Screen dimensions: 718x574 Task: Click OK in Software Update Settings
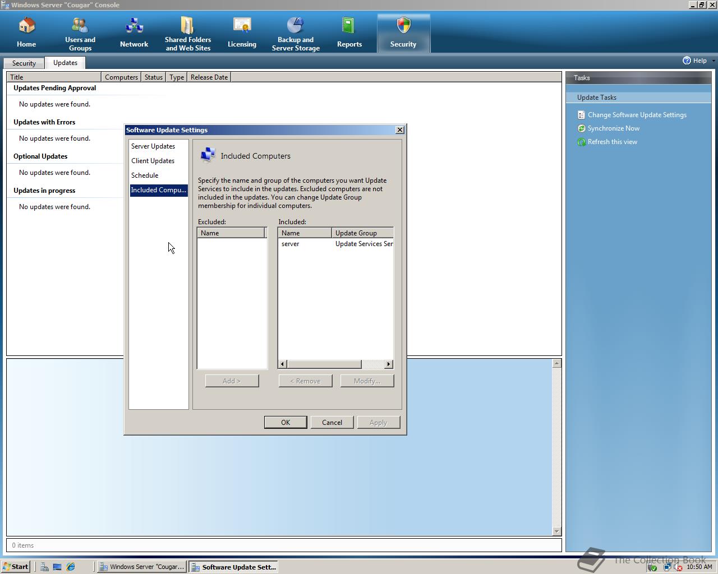click(286, 422)
